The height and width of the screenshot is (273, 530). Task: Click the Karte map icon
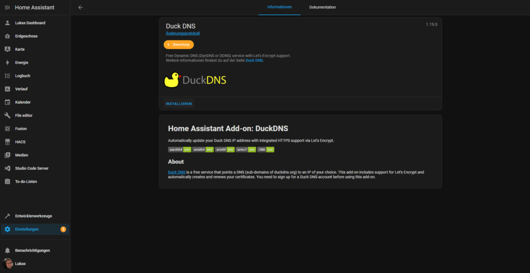(x=7, y=49)
